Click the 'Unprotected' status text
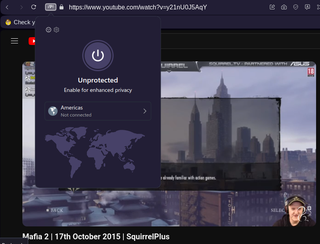The image size is (320, 244). pos(98,80)
